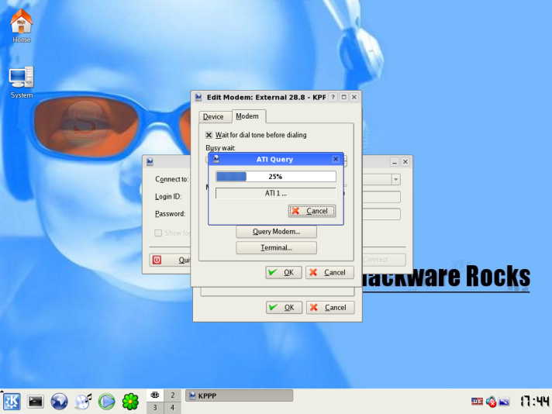Open the CD music player icon
The image size is (552, 414).
click(x=83, y=402)
